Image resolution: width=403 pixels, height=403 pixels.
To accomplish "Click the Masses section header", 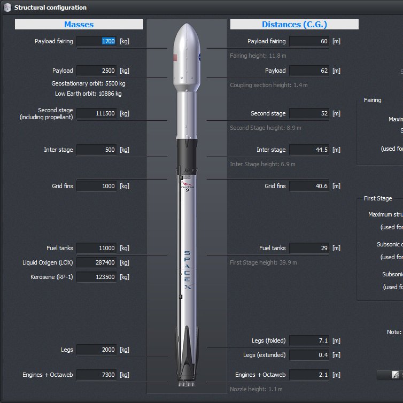I will (79, 25).
